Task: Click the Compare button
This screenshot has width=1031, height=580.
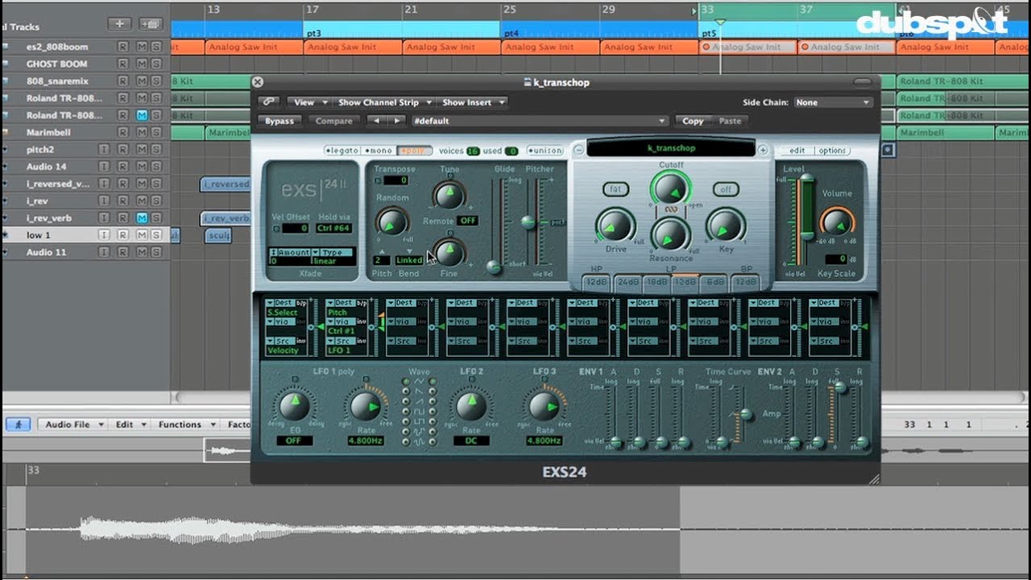Action: pos(333,121)
